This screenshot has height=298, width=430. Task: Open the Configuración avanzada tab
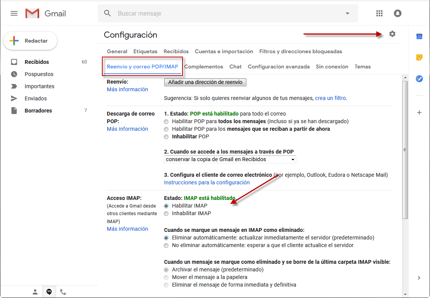(279, 67)
